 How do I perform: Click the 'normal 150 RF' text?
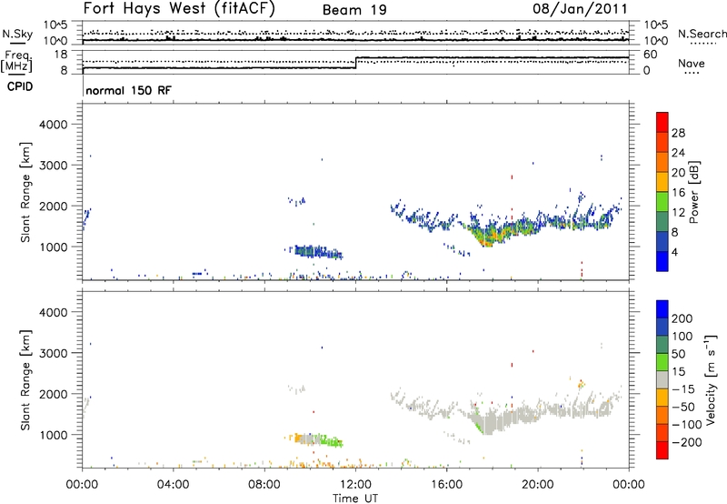[x=128, y=90]
